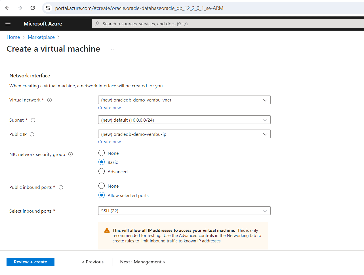Screen dimensions: 364x275
Task: Click the browser forward arrow
Action: point(20,8)
